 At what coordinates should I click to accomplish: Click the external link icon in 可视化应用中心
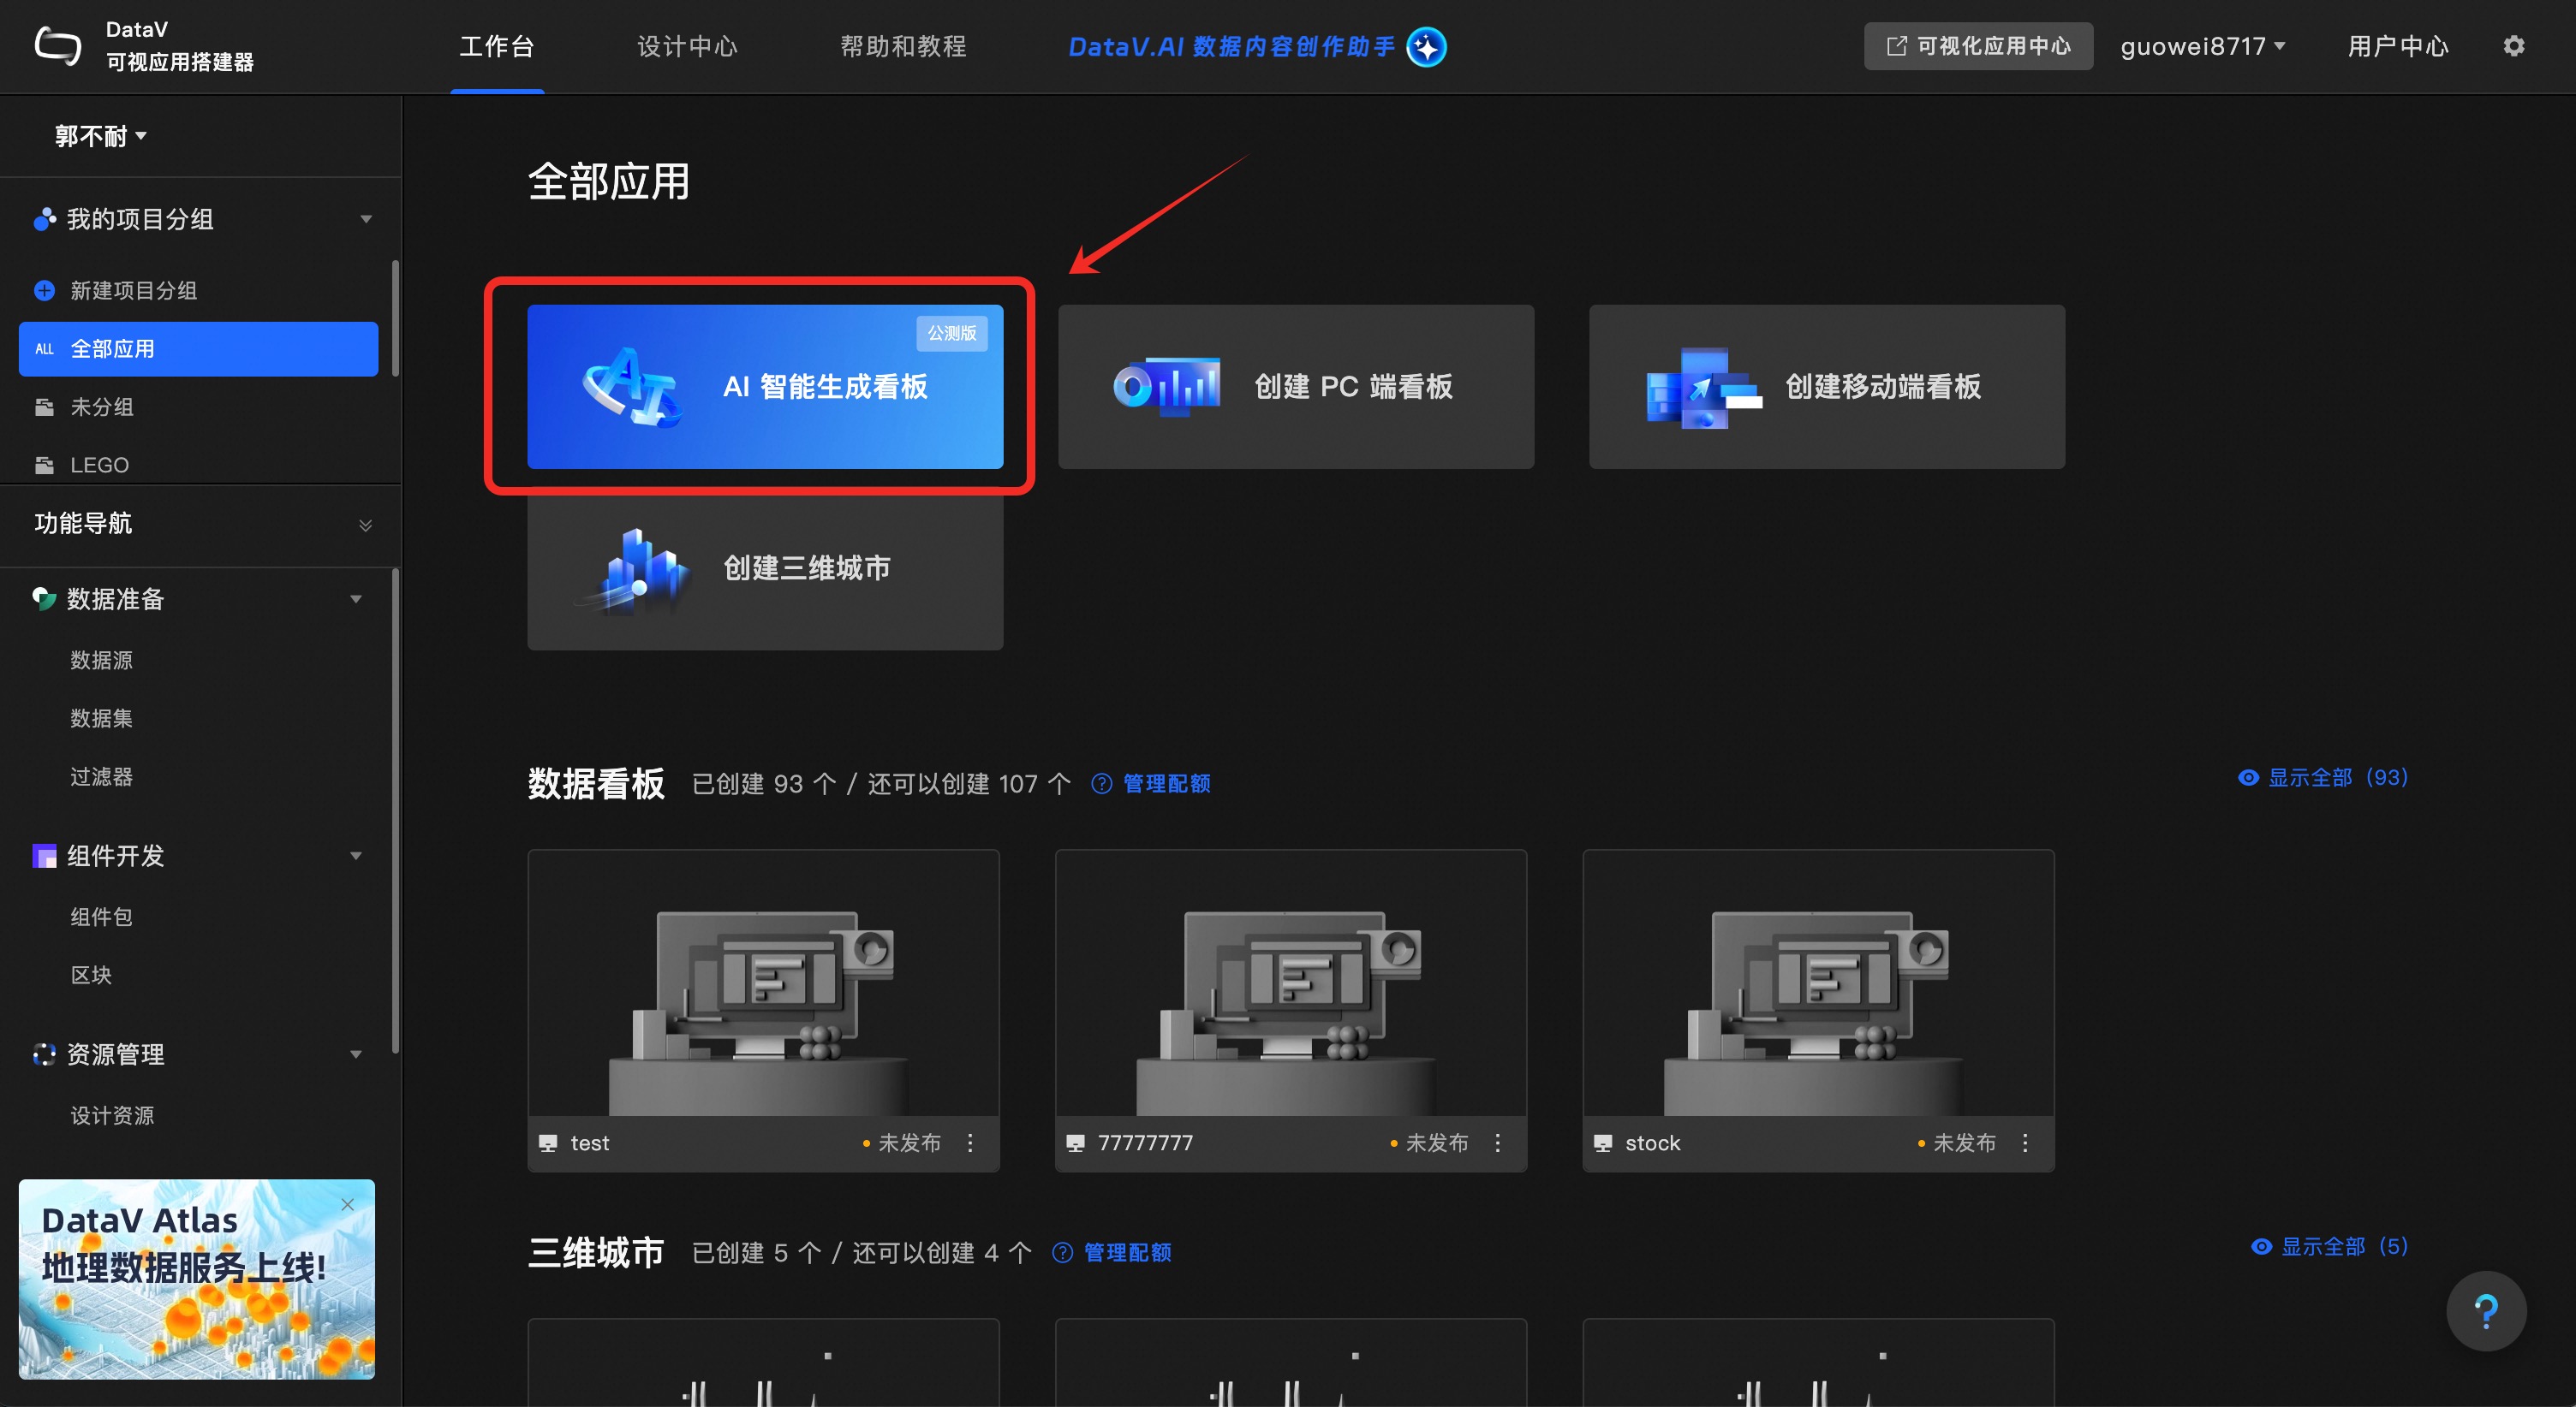click(x=1896, y=46)
